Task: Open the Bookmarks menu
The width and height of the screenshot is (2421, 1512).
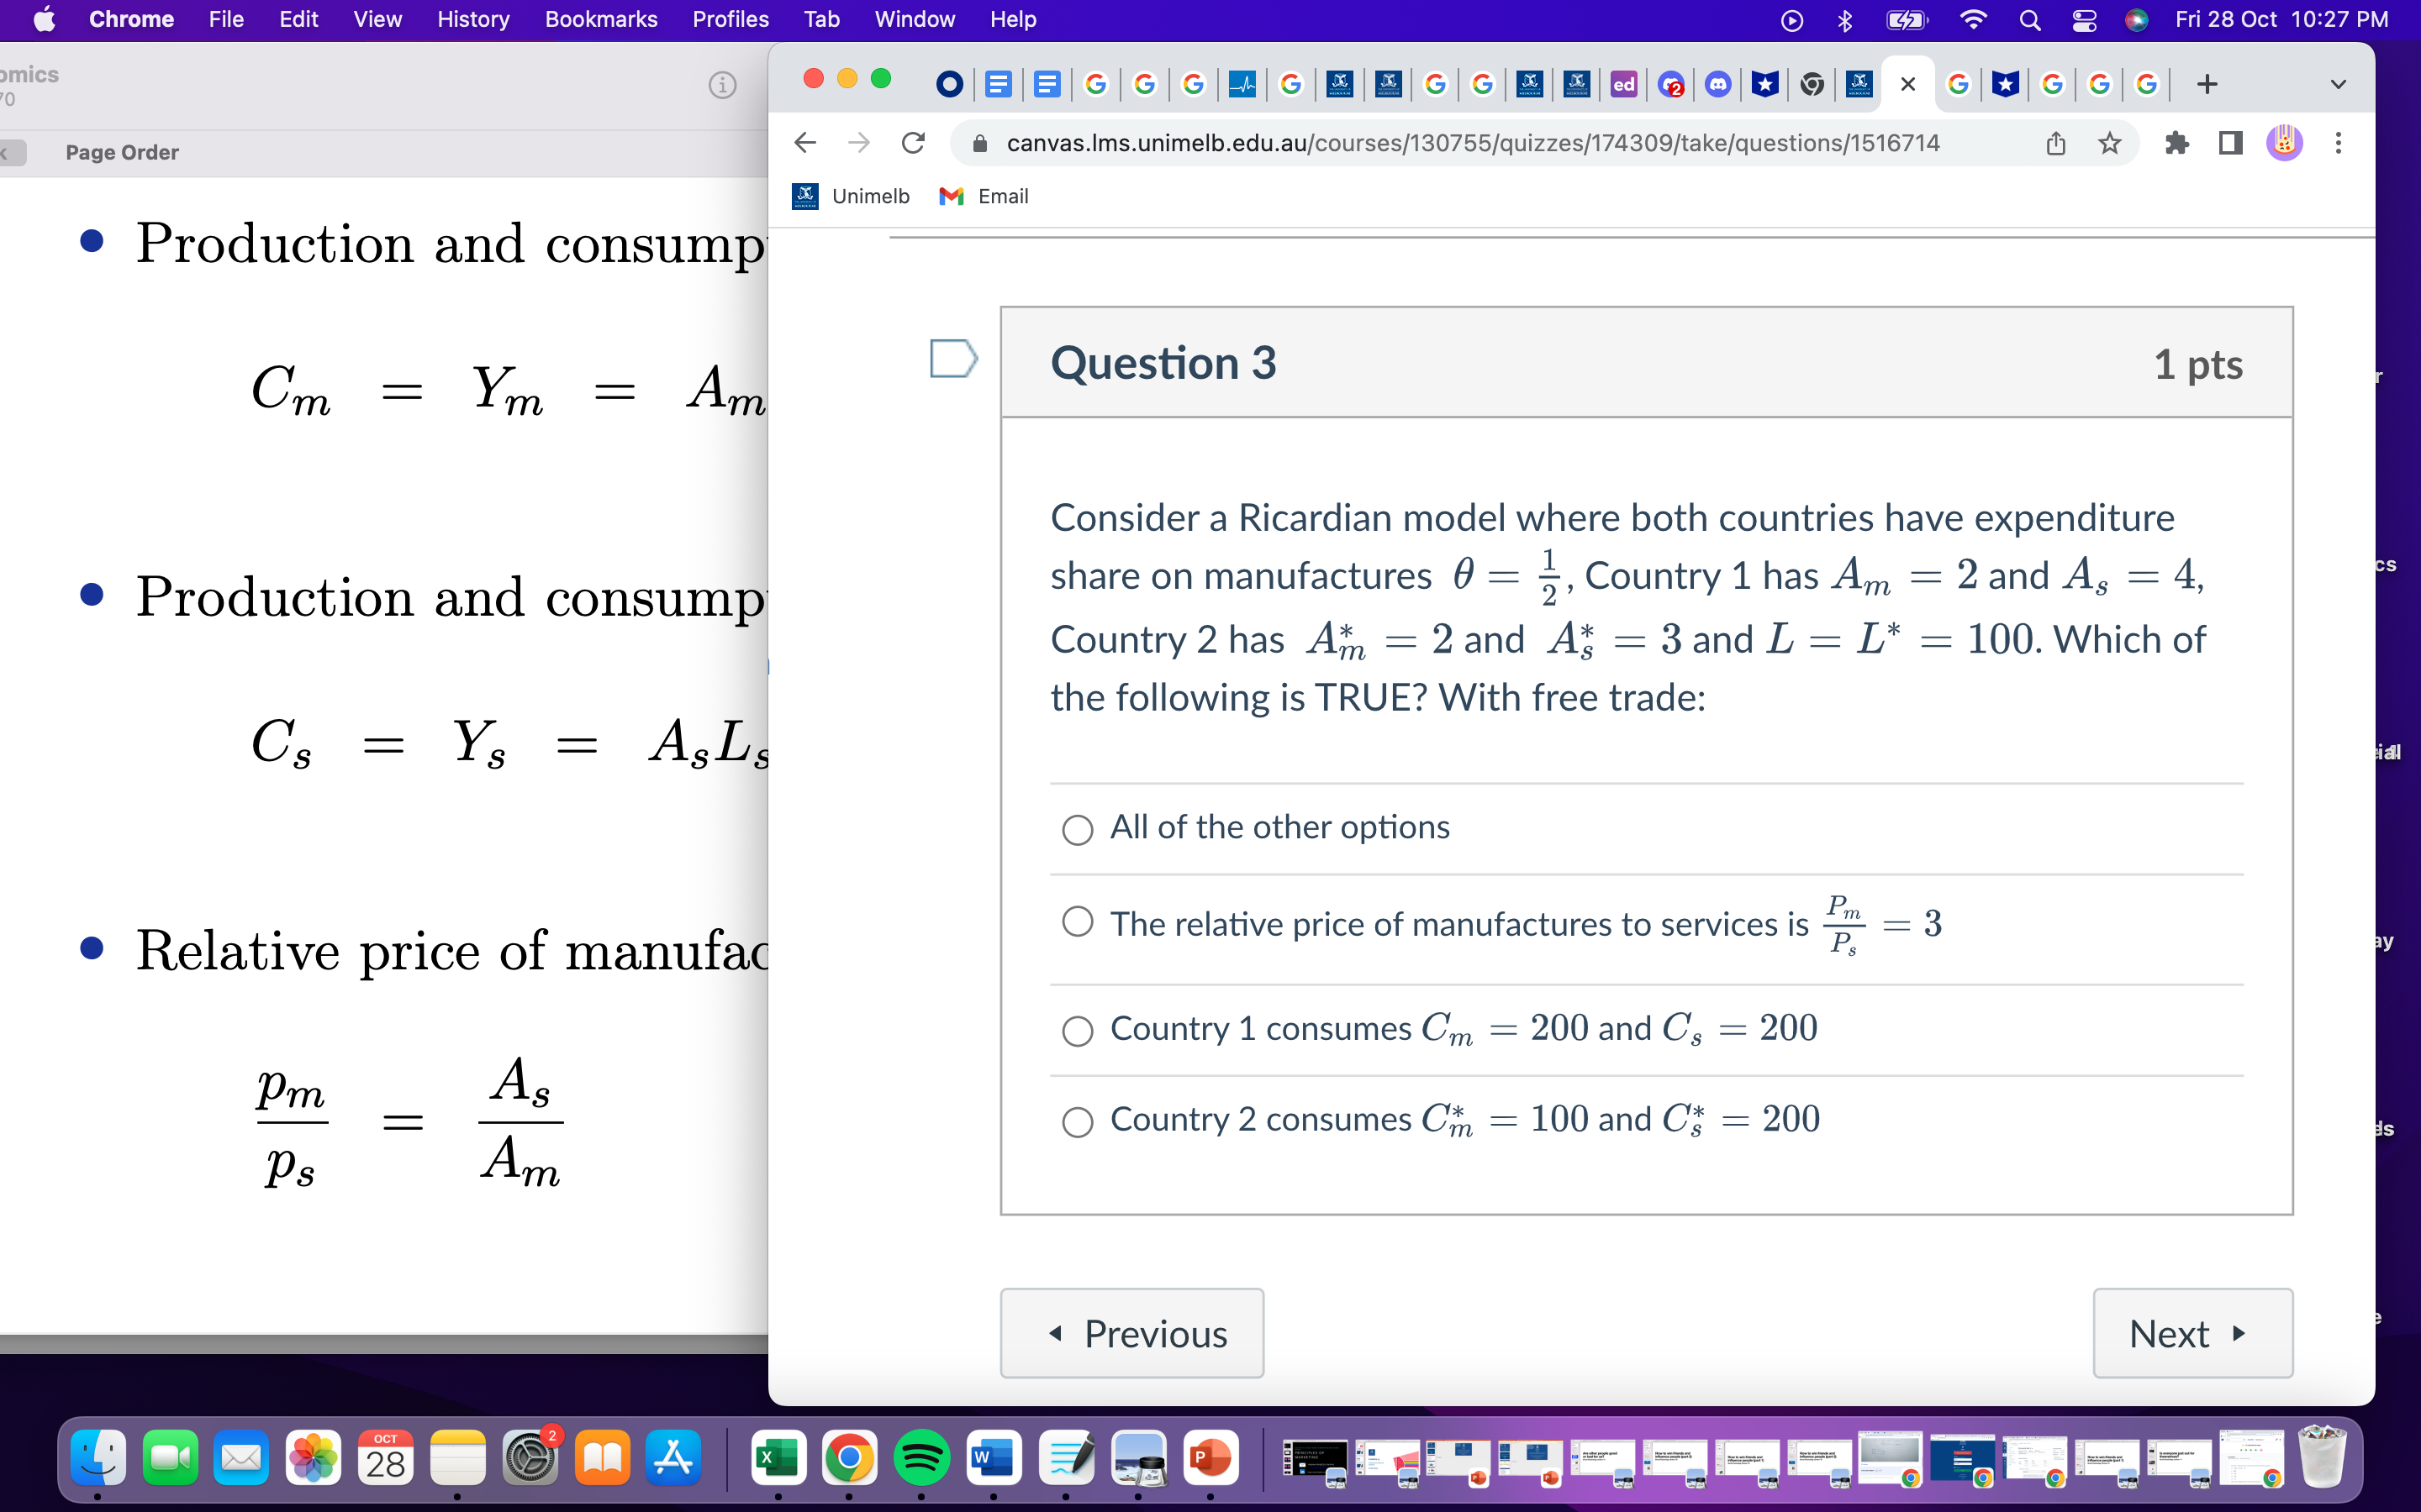Action: tap(600, 20)
